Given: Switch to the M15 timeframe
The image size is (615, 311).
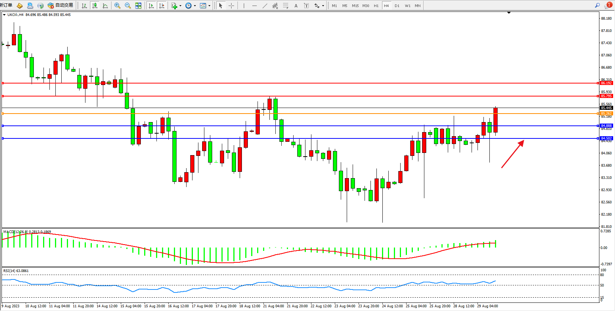Looking at the screenshot, I should click(x=355, y=6).
